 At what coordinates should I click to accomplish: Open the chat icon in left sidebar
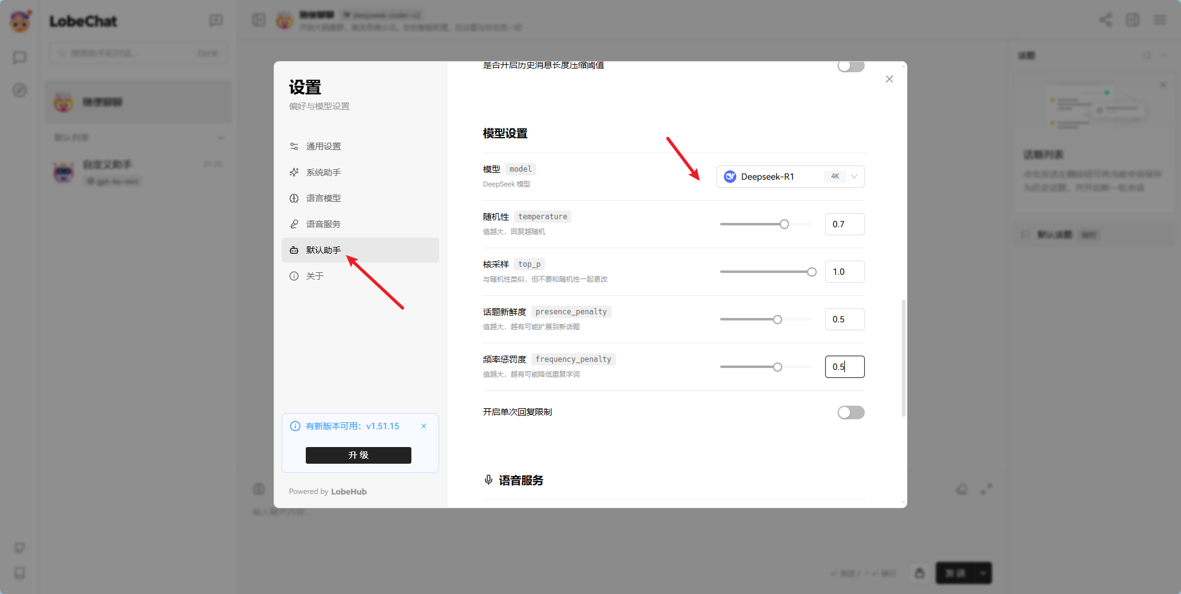20,57
